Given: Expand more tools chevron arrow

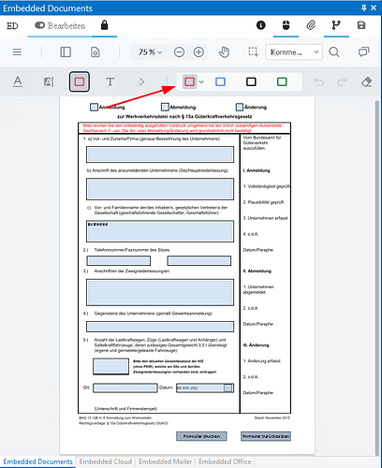Looking at the screenshot, I should [x=141, y=81].
